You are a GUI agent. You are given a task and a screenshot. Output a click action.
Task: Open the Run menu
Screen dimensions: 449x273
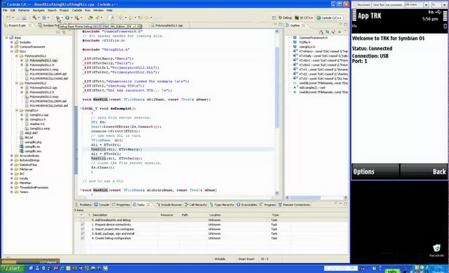click(x=88, y=10)
